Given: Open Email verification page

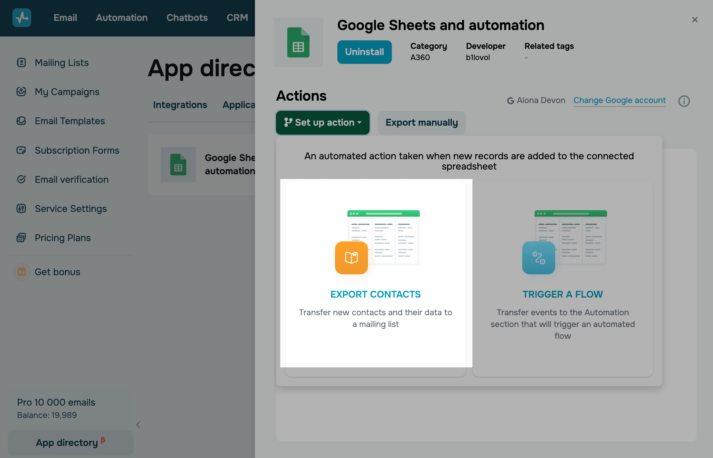Looking at the screenshot, I should tap(72, 180).
